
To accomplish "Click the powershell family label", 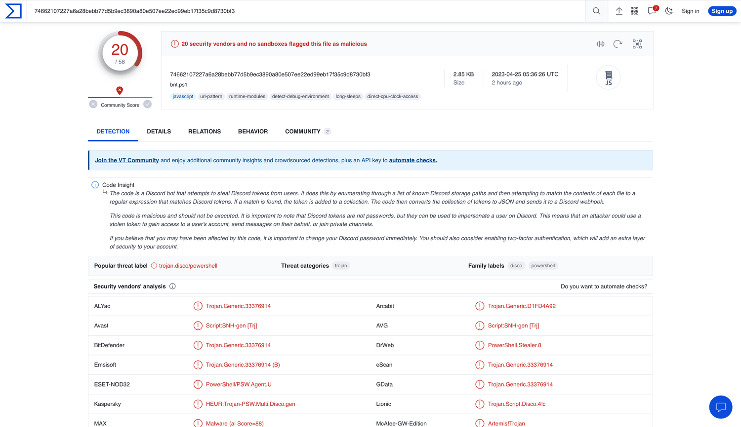I will click(x=543, y=266).
